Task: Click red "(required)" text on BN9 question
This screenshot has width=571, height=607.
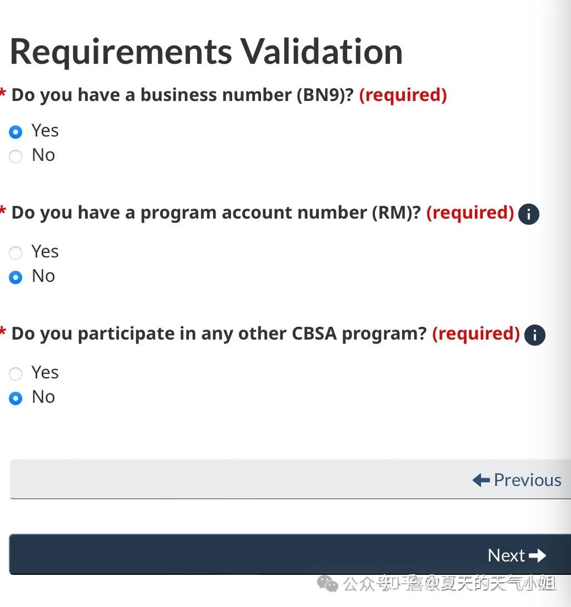Action: 403,95
